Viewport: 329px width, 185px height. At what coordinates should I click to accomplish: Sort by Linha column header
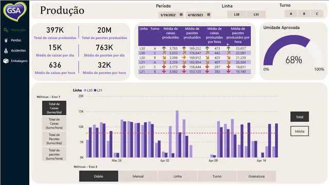[143, 29]
